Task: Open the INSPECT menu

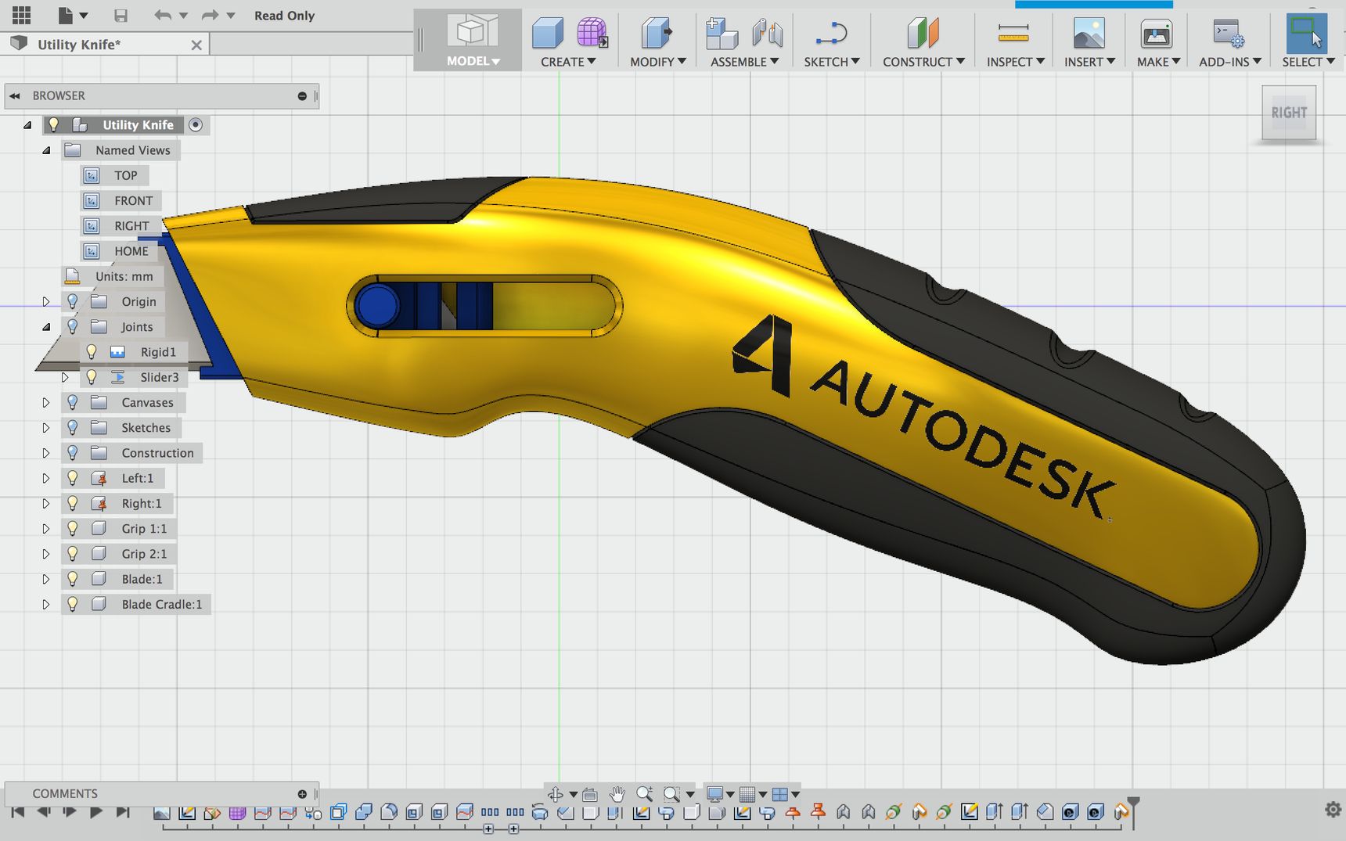Action: (x=1015, y=62)
